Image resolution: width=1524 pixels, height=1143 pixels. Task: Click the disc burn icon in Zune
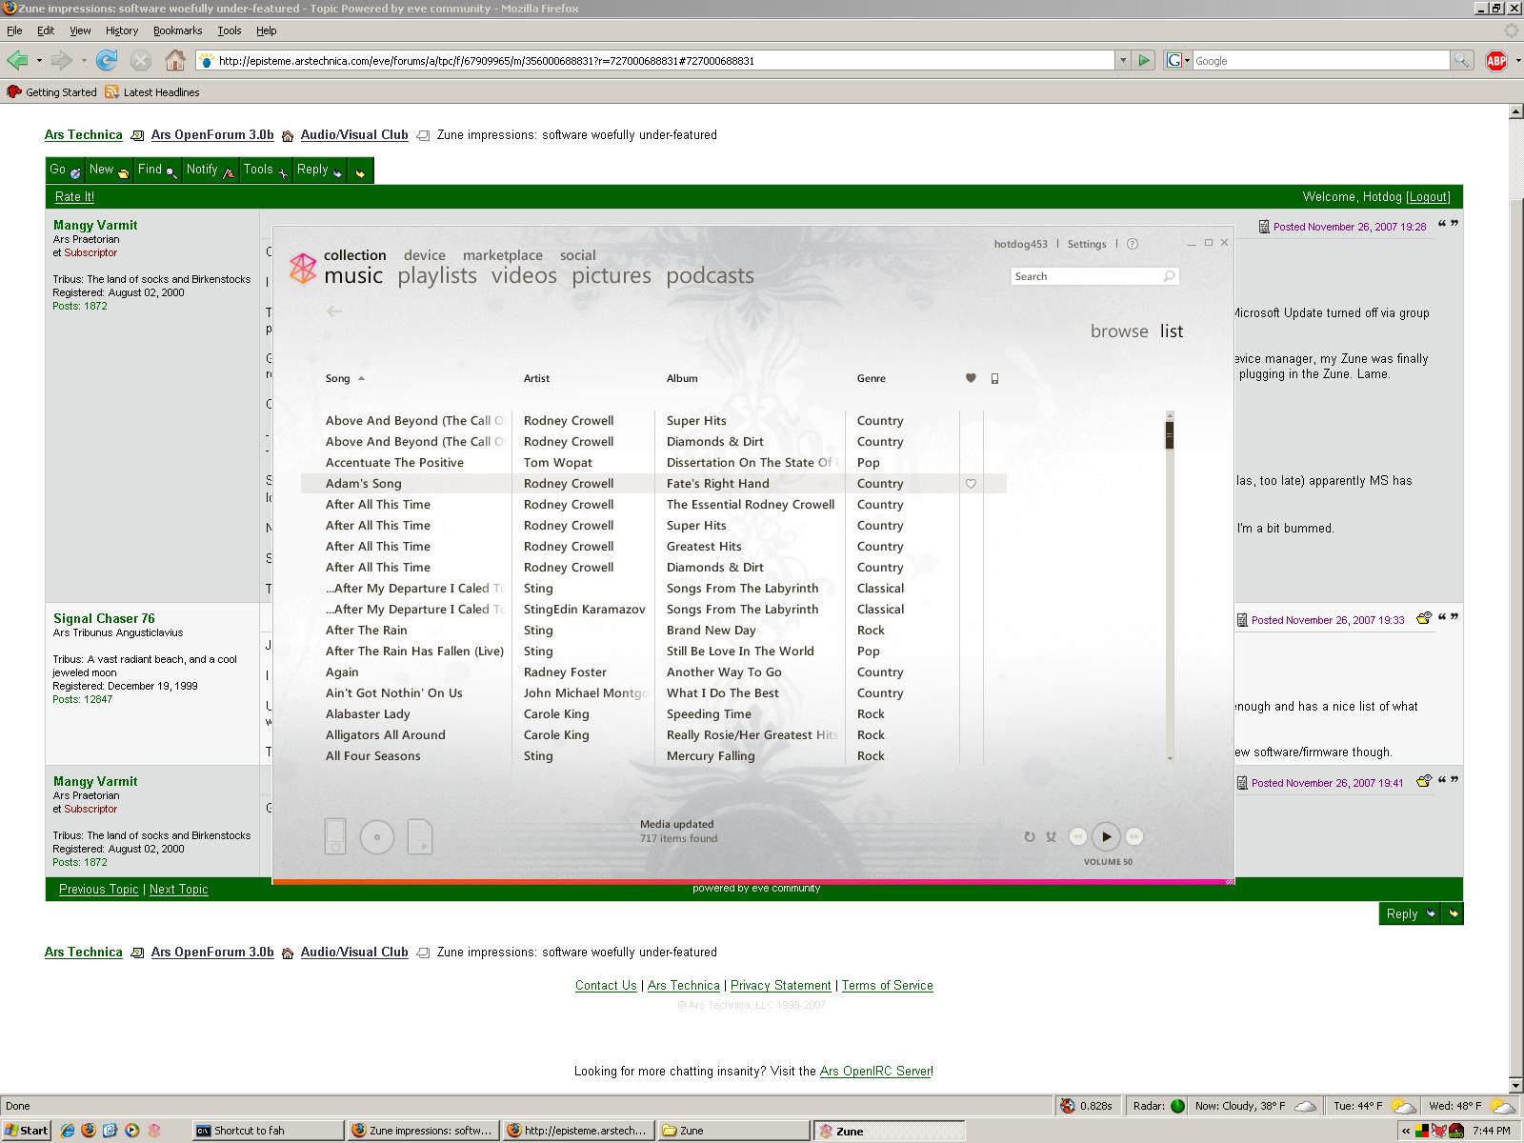click(x=377, y=837)
